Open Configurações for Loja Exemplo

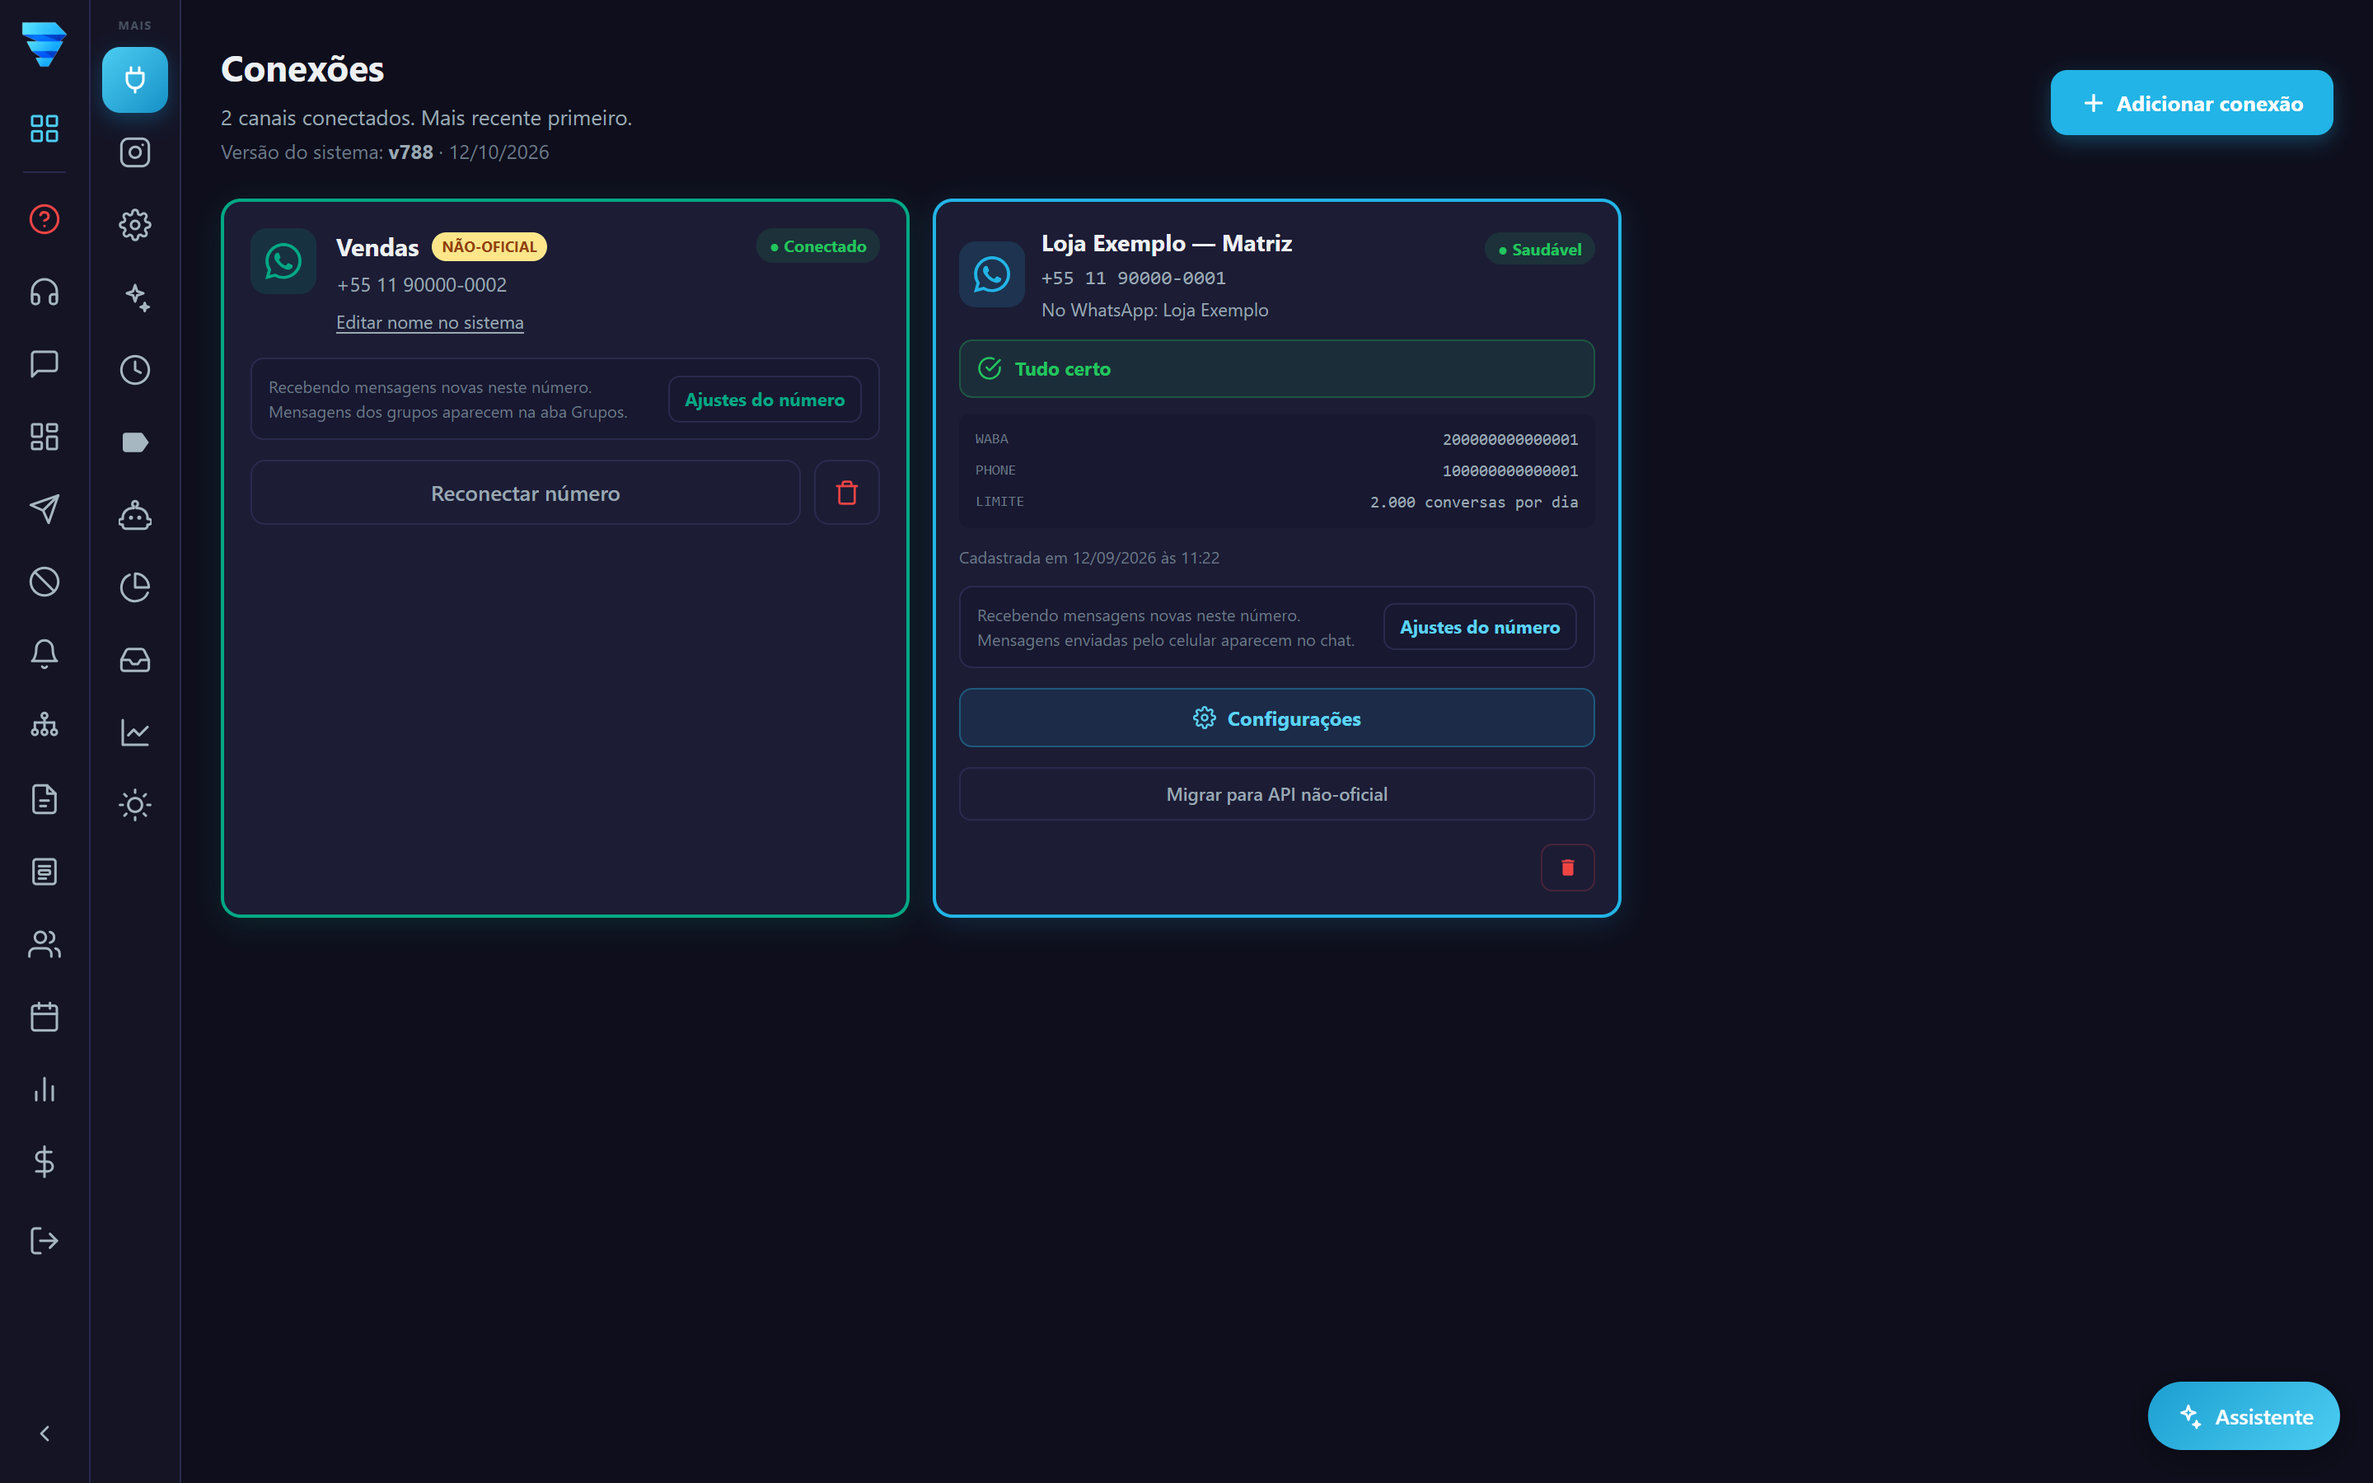pos(1275,718)
